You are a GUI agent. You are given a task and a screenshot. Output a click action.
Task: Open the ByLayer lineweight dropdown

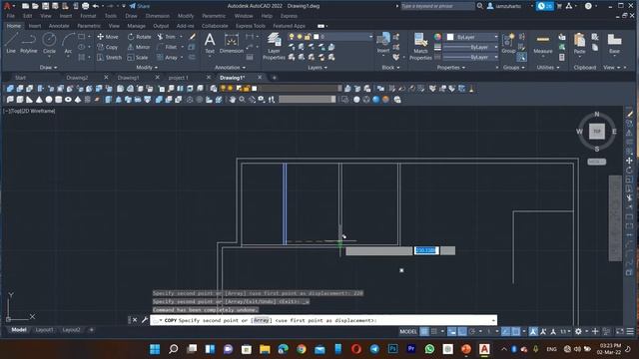pyautogui.click(x=470, y=47)
